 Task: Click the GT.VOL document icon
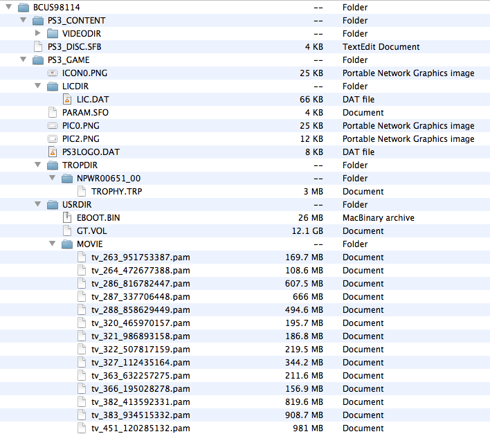(x=67, y=231)
